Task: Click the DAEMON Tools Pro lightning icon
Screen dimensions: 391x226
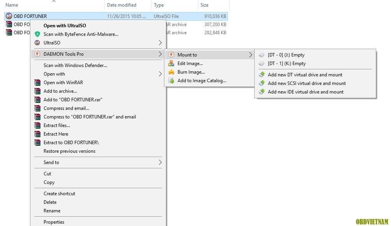Action: [x=37, y=54]
